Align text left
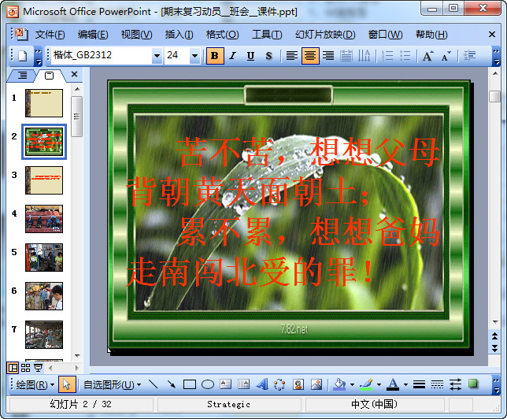Image resolution: width=507 pixels, height=419 pixels. [291, 56]
